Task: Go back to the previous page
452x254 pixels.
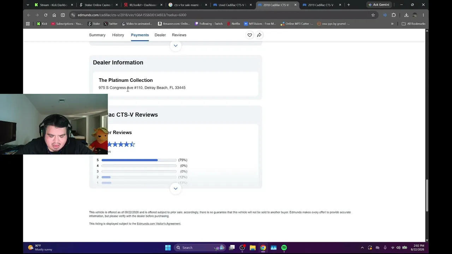Action: pos(29,15)
